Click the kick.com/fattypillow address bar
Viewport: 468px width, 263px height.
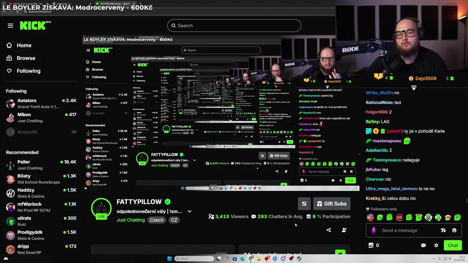click(x=40, y=12)
